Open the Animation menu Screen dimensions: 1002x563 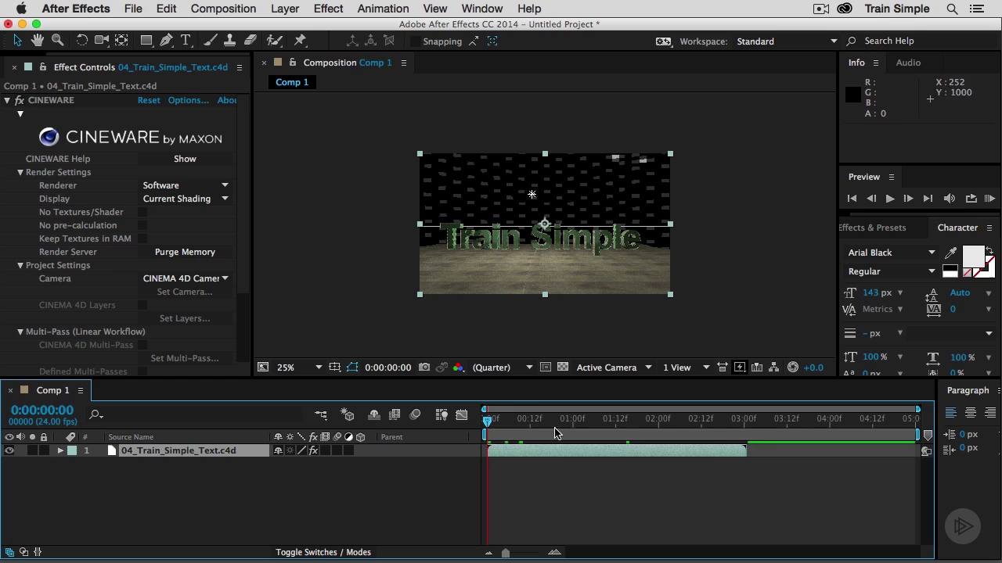click(383, 9)
